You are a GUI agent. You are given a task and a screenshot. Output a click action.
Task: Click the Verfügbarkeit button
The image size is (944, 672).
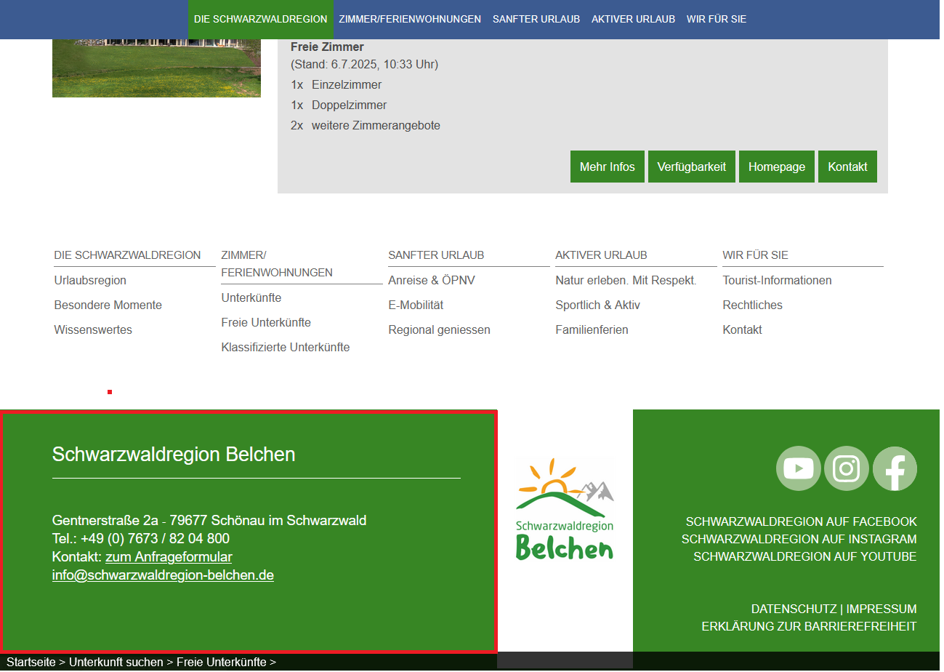691,167
